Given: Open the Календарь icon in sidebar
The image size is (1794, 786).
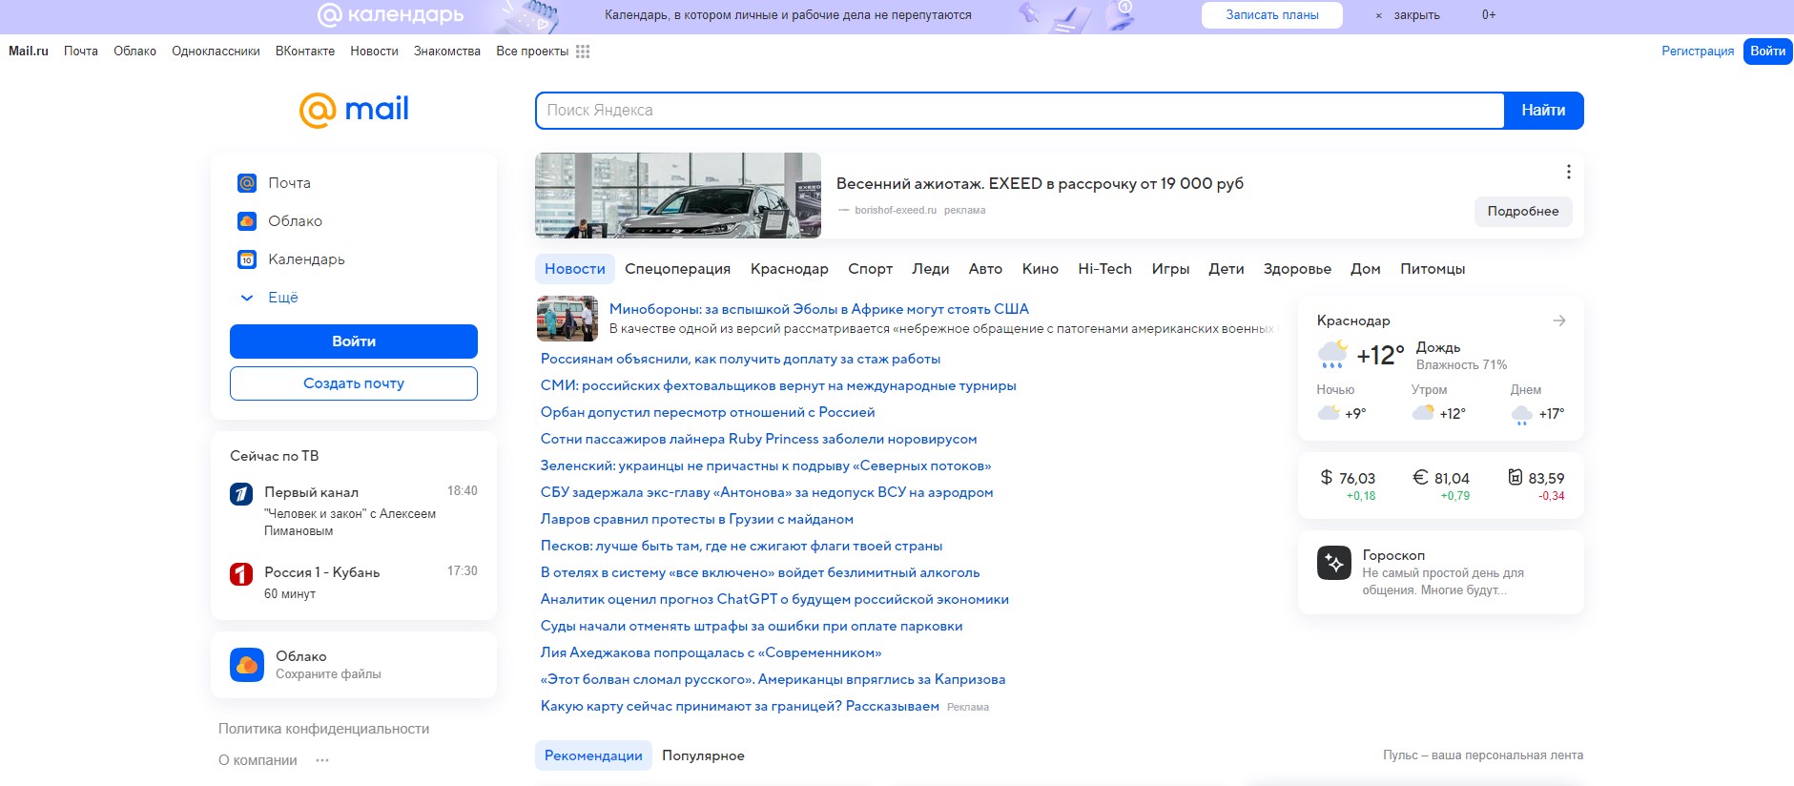Looking at the screenshot, I should (247, 259).
